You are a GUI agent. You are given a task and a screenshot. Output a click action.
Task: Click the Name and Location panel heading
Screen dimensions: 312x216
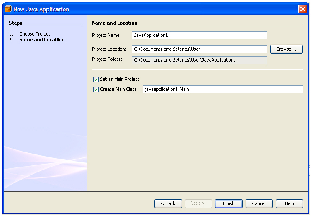click(115, 23)
